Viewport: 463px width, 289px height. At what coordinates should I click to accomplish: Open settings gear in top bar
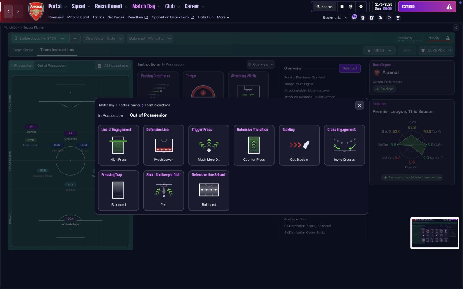click(361, 7)
